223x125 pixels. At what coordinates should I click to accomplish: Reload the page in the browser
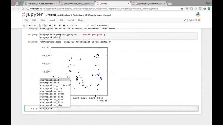coord(23,9)
